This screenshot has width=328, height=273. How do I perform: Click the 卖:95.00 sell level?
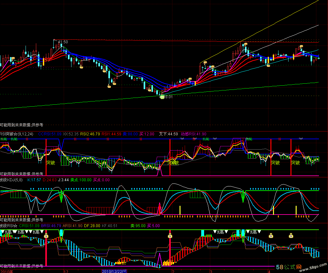pos(138,226)
